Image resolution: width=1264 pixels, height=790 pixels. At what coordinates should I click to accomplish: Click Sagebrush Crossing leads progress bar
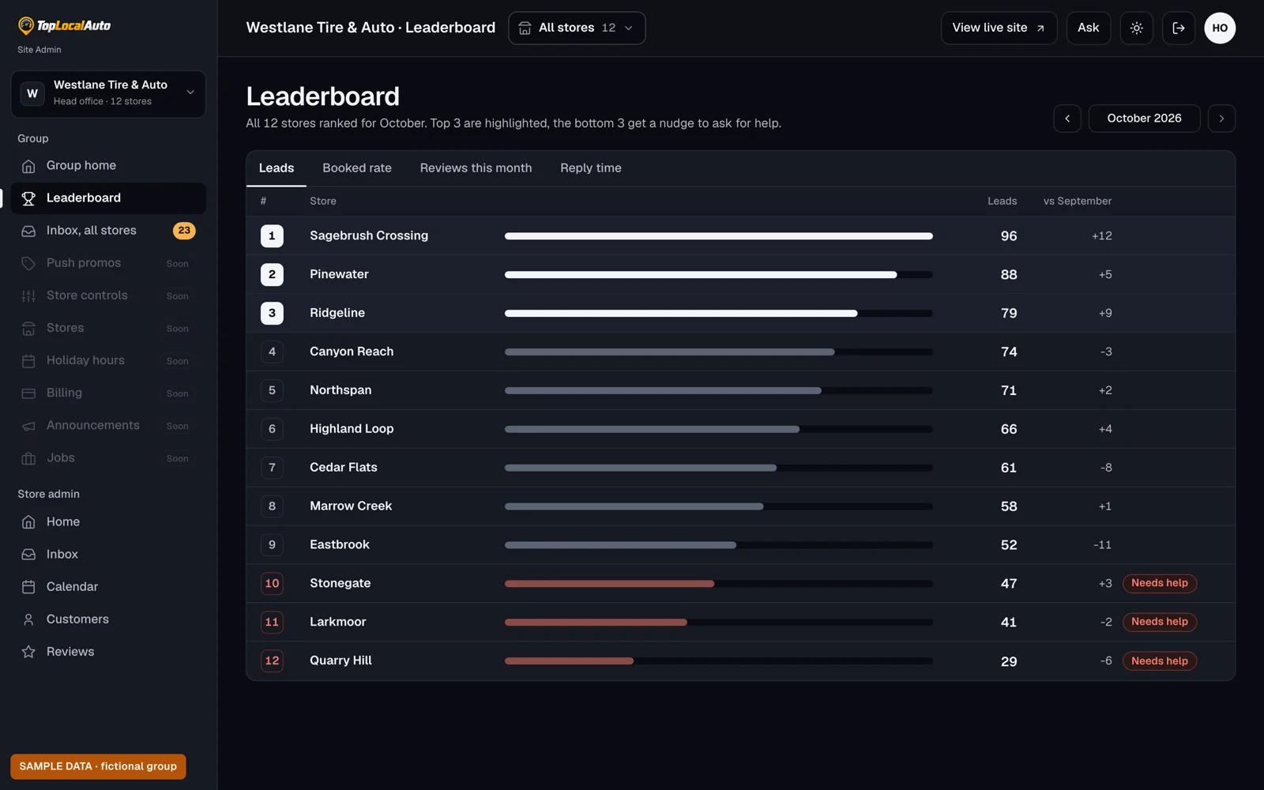(719, 236)
